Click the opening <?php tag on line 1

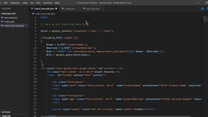point(44,17)
